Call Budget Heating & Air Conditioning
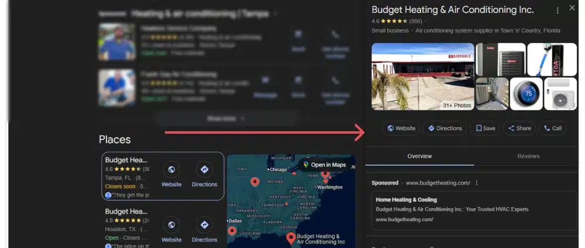This screenshot has height=248, width=585. (552, 128)
